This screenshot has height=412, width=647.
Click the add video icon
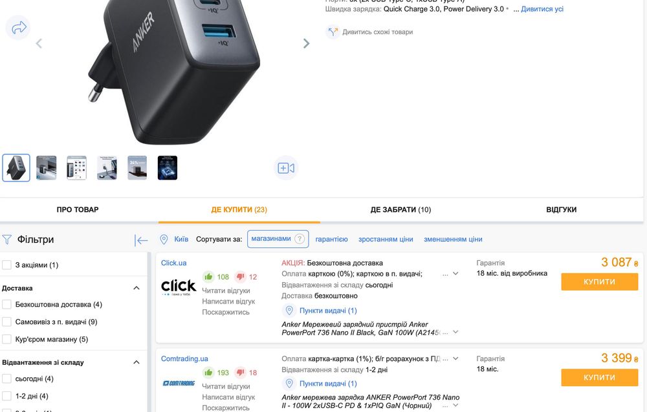(286, 168)
